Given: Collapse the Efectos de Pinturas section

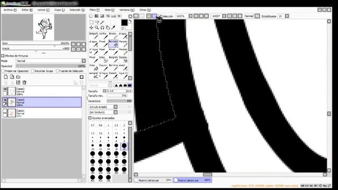Looking at the screenshot, I should (3, 56).
